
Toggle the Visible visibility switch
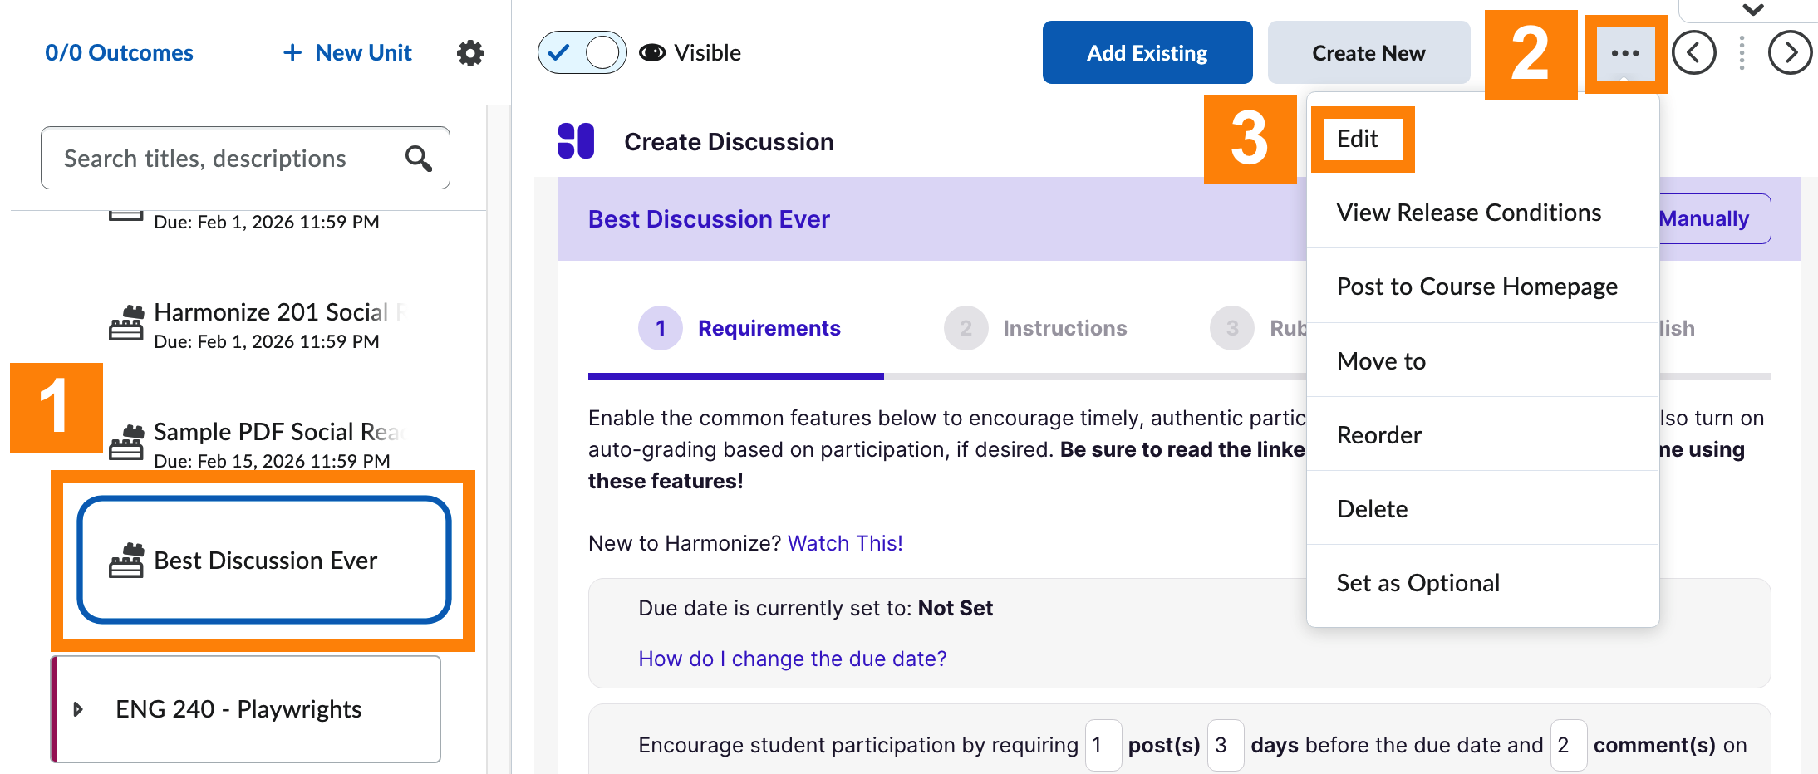tap(582, 53)
